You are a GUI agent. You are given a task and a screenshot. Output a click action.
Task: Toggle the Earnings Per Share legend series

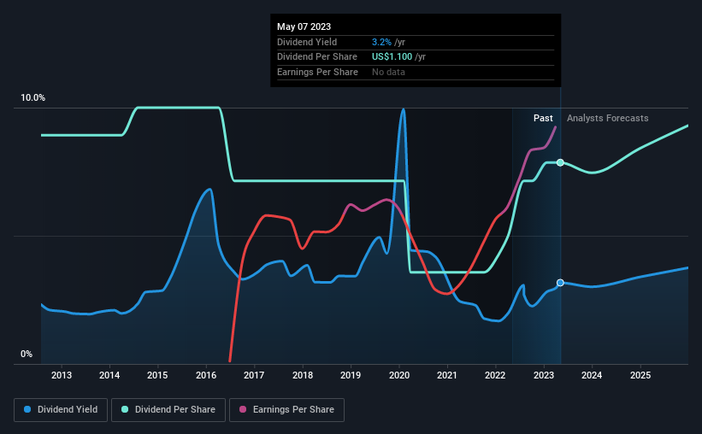pos(286,410)
